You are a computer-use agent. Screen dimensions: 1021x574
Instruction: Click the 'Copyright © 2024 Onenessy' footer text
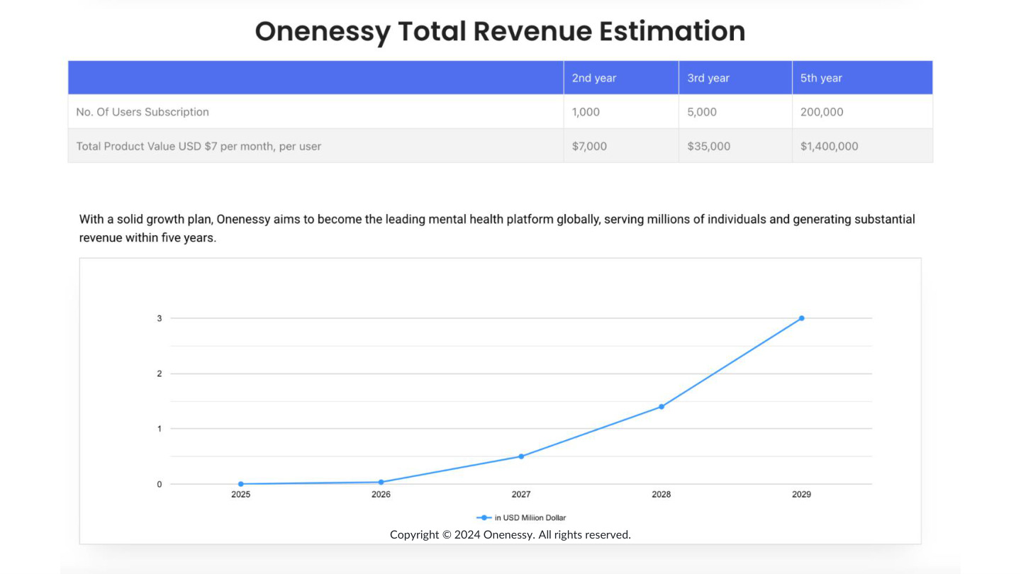click(510, 535)
